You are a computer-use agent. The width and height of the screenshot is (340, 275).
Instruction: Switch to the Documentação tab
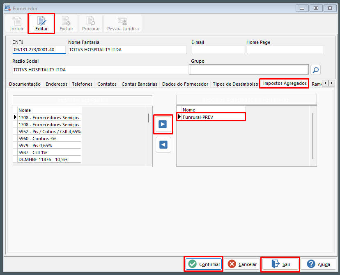click(25, 84)
